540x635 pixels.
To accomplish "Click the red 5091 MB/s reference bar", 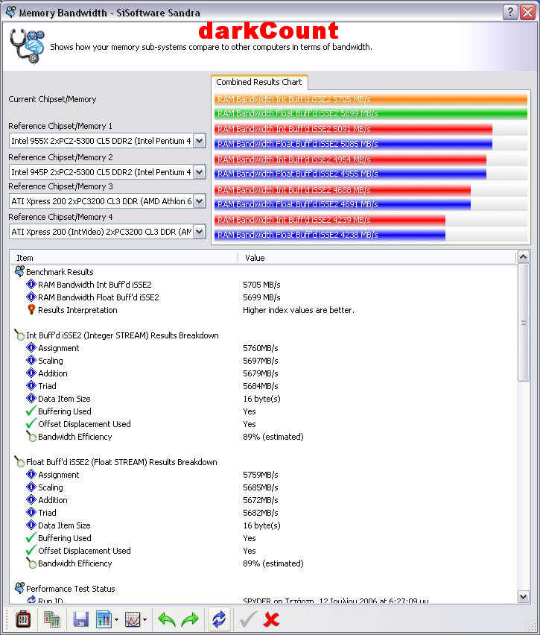I will [353, 129].
